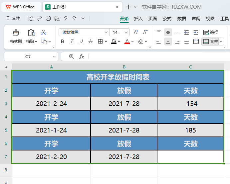Click the formula bar input field
This screenshot has height=184, width=230.
[x=159, y=56]
